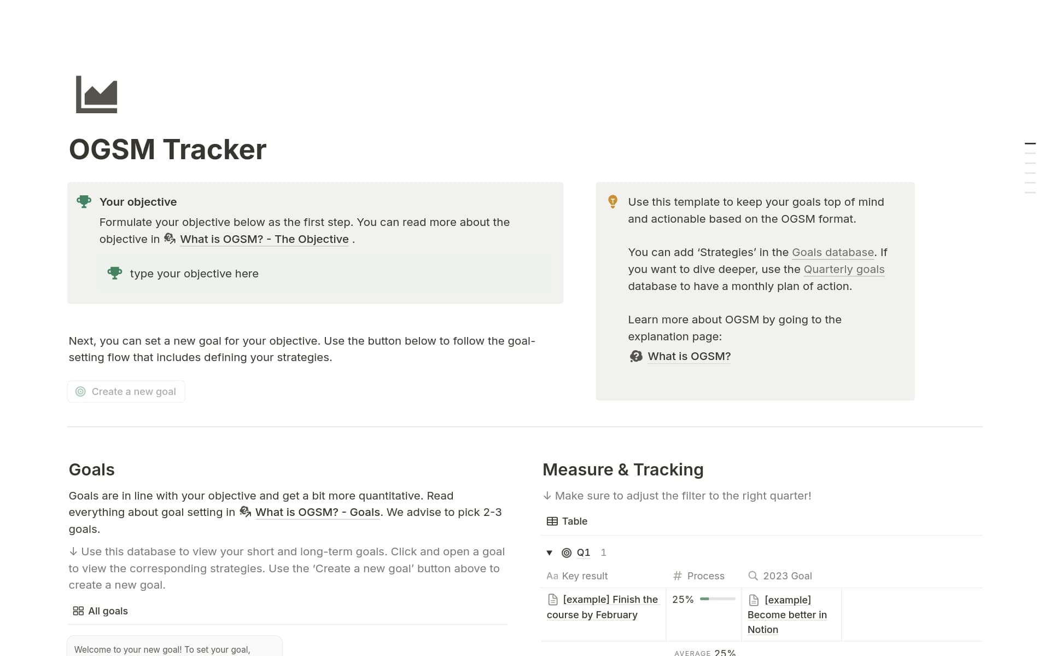This screenshot has height=656, width=1050.
Task: Open the All goals view
Action: point(108,611)
